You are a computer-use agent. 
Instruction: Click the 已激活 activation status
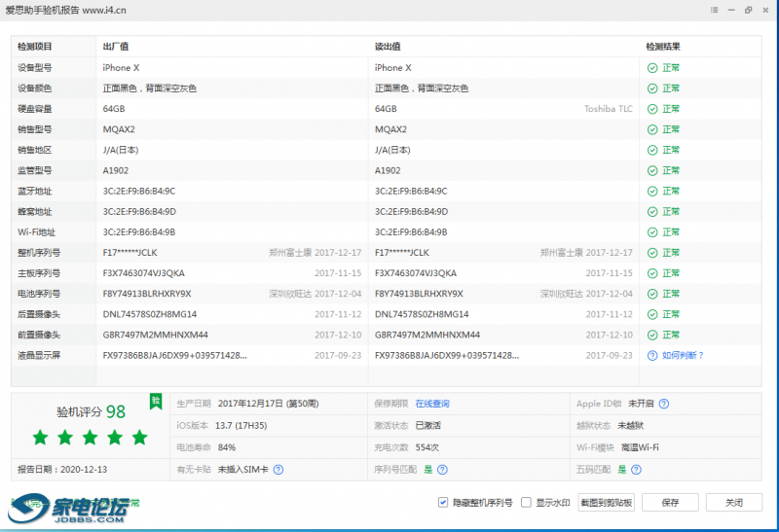click(428, 426)
